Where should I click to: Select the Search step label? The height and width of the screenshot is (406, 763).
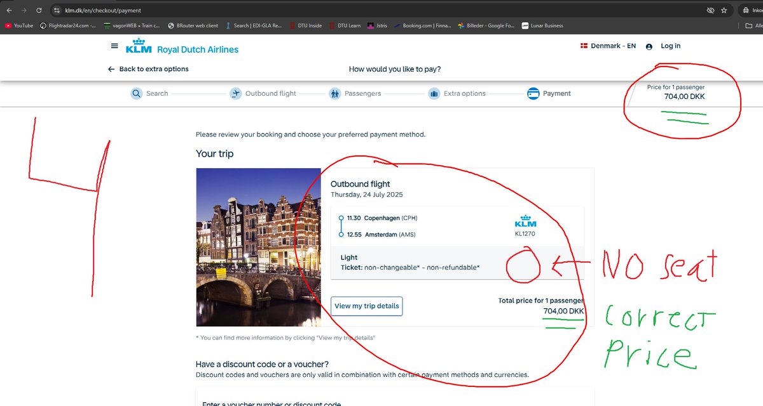click(157, 93)
